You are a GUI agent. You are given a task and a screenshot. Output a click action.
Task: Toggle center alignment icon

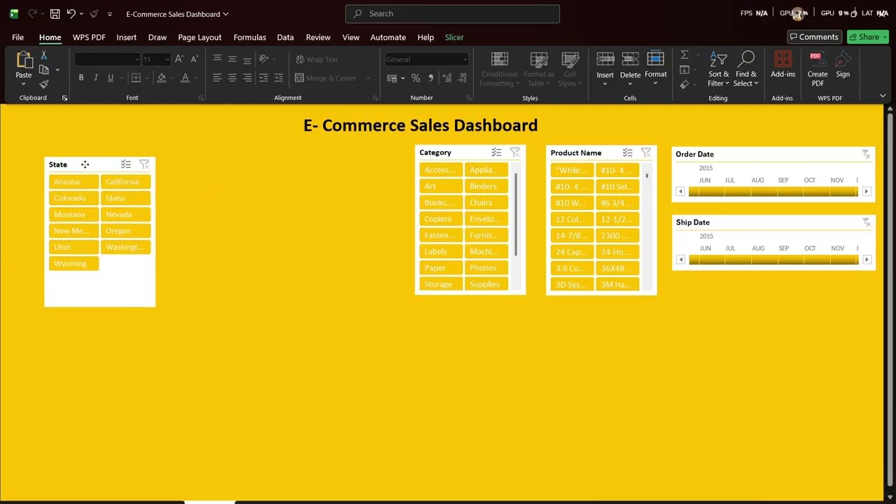click(x=232, y=78)
